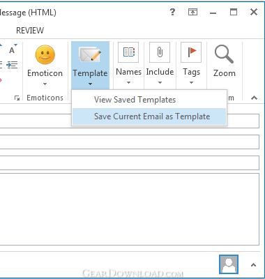Click the Include paperclip icon

(x=160, y=52)
